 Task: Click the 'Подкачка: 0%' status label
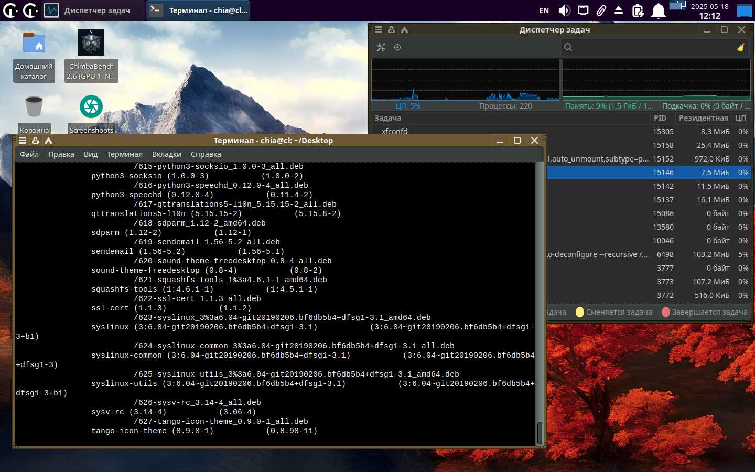coord(706,106)
